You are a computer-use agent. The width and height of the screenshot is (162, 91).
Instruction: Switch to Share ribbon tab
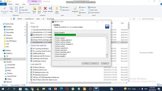click(x=17, y=4)
